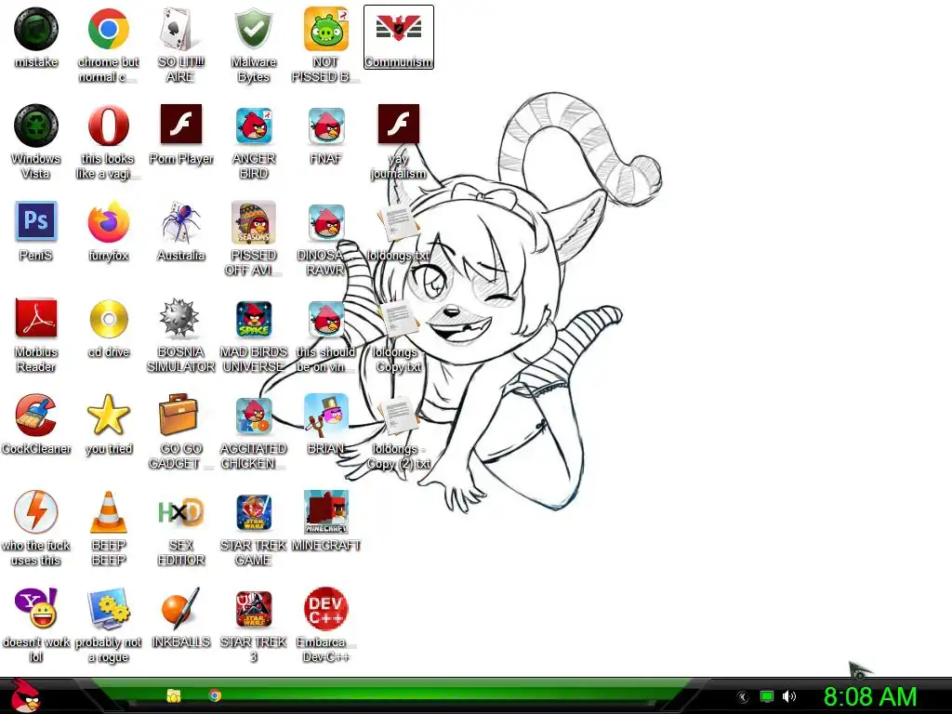Viewport: 952px width, 714px height.
Task: Open the taskbar file explorer folder icon
Action: [174, 695]
